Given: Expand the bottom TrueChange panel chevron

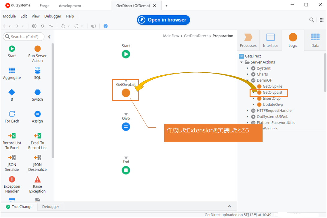Looking at the screenshot, I should [229, 207].
